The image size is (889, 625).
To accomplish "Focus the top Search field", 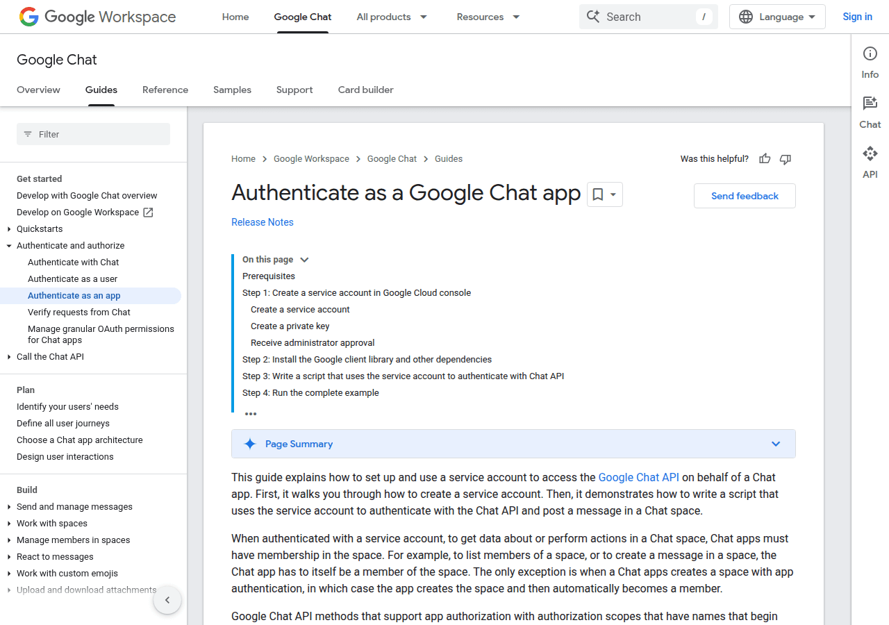I will tap(649, 17).
